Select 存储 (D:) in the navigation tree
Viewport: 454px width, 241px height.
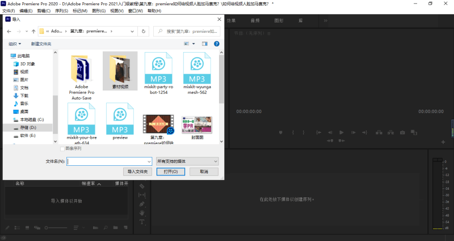[28, 127]
